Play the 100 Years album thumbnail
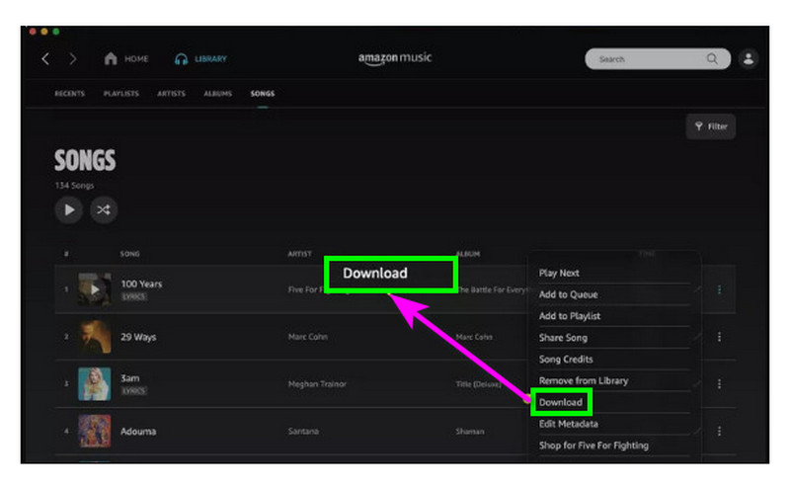Image resolution: width=790 pixels, height=487 pixels. pyautogui.click(x=95, y=289)
